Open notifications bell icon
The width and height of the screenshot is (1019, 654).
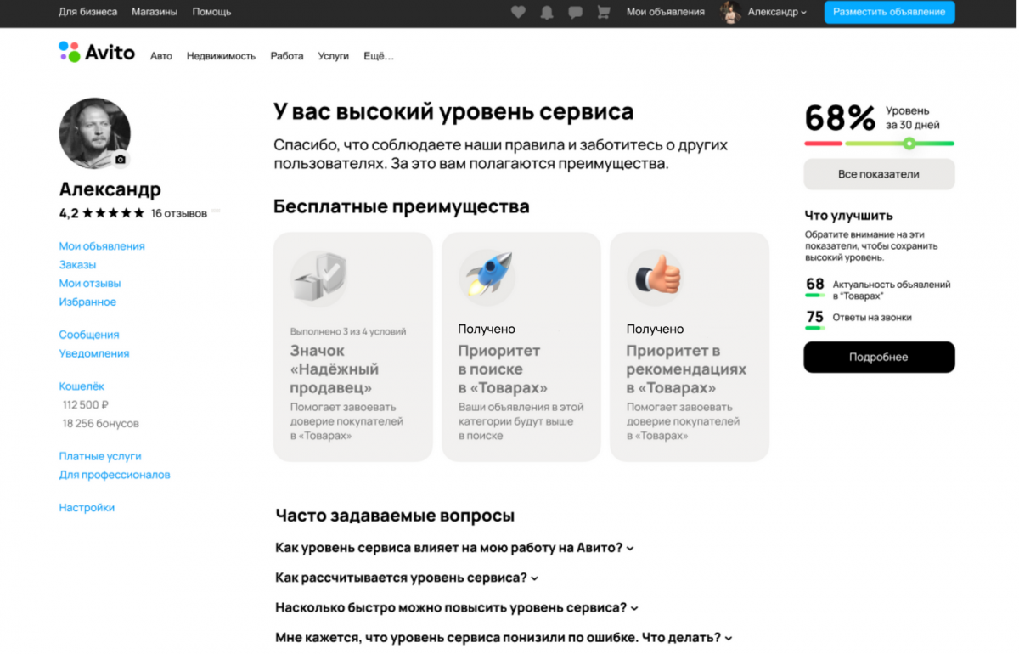547,12
